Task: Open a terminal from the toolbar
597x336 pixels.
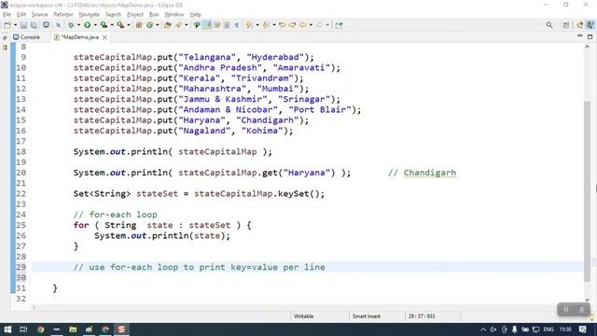Action: (46, 25)
